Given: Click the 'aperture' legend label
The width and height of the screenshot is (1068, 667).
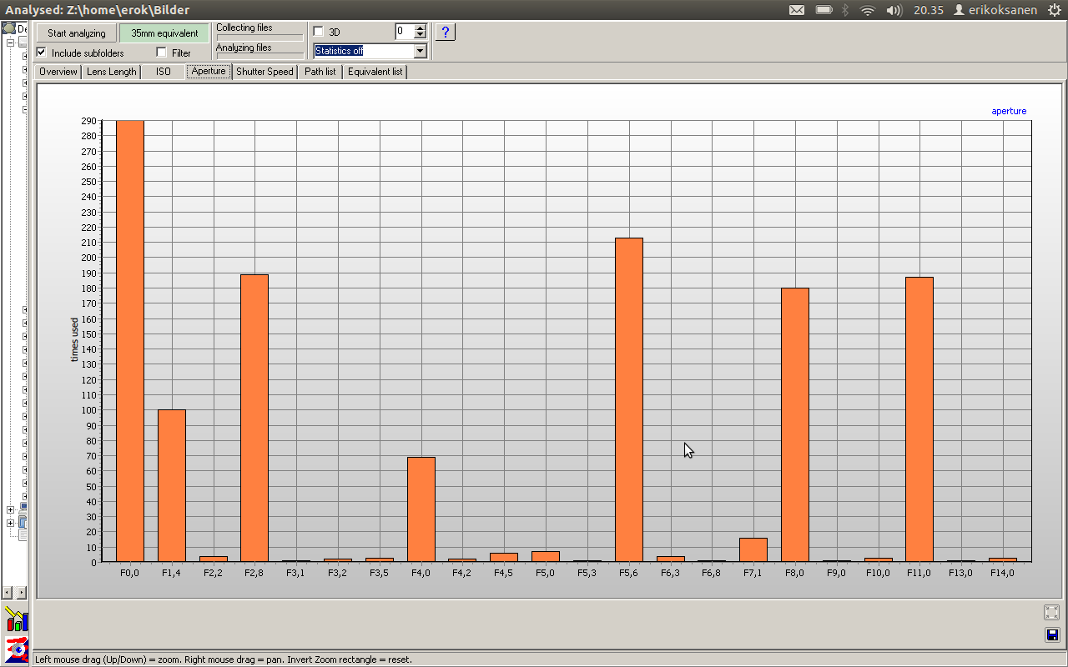Looking at the screenshot, I should click(1009, 111).
